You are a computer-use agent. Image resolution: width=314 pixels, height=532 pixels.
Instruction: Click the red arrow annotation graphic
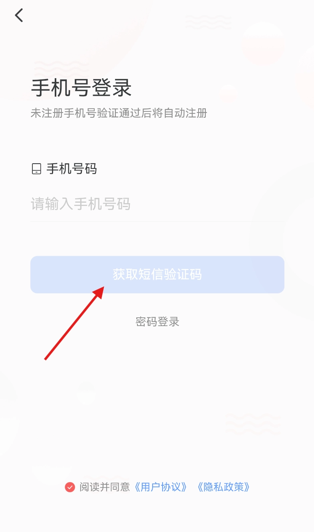click(74, 322)
